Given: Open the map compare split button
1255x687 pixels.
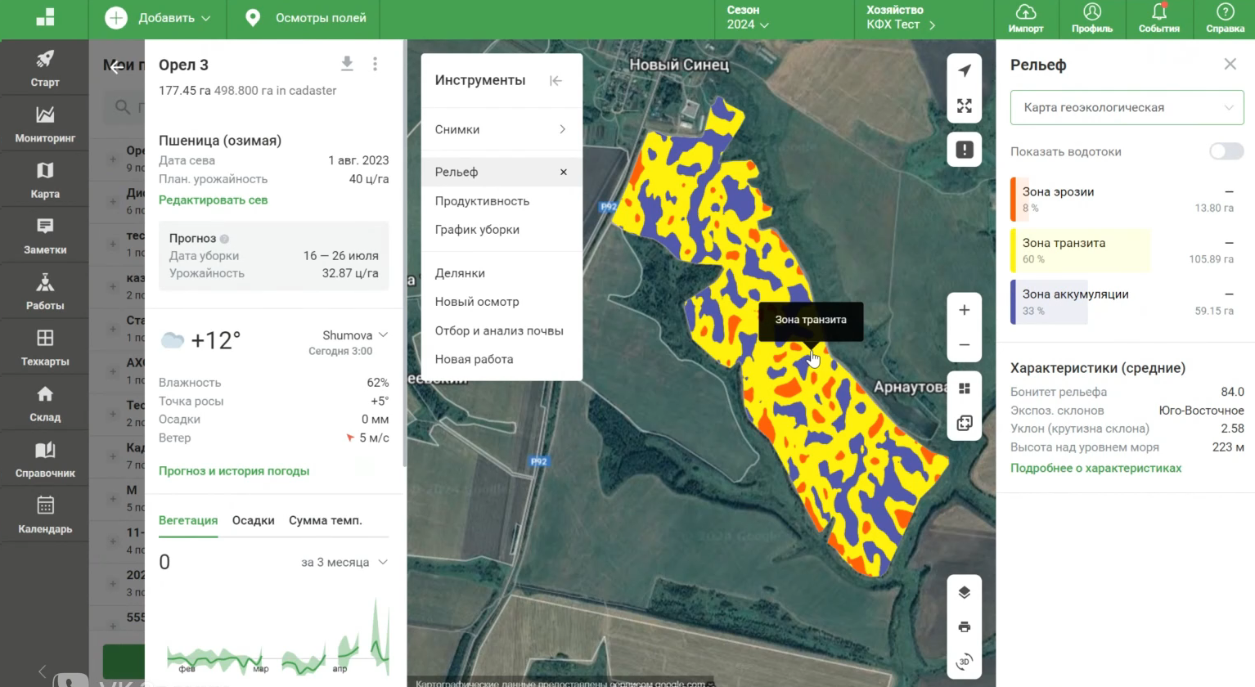Looking at the screenshot, I should click(965, 423).
